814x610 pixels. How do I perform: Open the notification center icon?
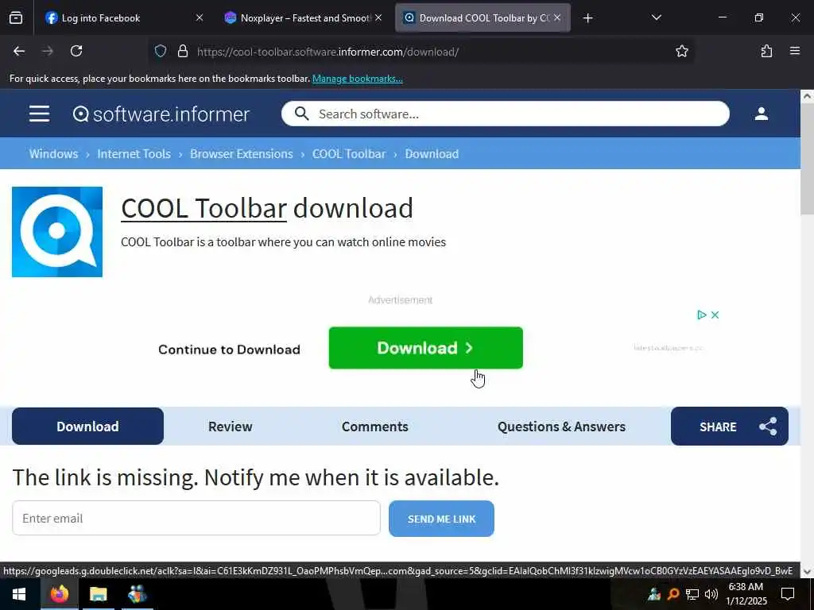pos(788,594)
